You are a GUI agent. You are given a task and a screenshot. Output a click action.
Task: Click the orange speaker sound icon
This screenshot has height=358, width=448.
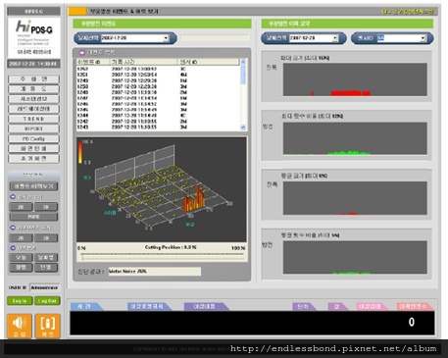(x=20, y=326)
